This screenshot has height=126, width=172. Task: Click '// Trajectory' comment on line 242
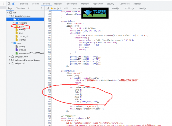69,116
